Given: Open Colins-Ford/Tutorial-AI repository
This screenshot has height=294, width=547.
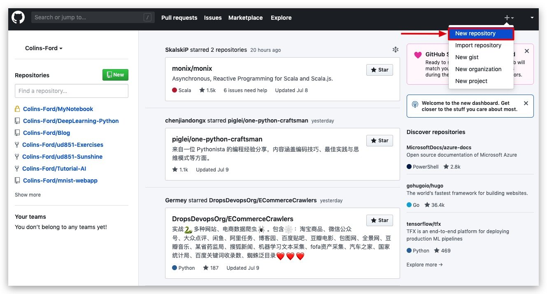Looking at the screenshot, I should coord(54,169).
